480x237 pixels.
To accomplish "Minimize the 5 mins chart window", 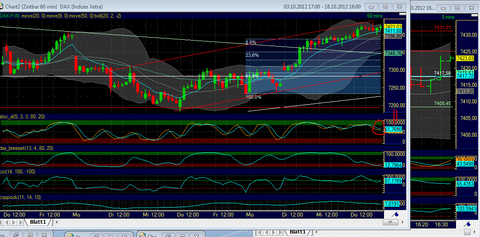I will [444, 8].
